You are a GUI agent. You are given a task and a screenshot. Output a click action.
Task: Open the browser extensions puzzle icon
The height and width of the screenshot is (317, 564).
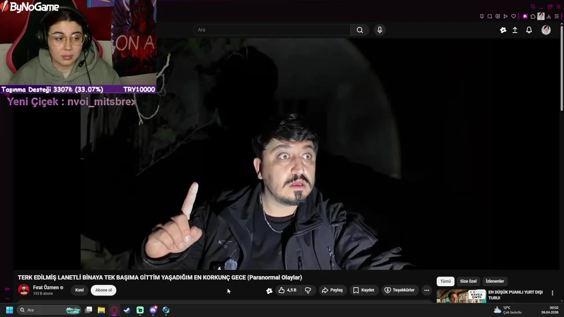(533, 16)
